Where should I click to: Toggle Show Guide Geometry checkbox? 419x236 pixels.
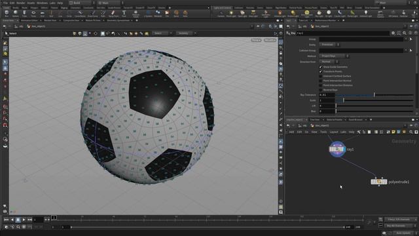[x=321, y=67]
